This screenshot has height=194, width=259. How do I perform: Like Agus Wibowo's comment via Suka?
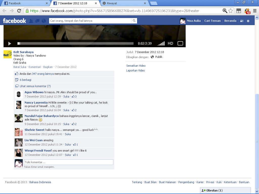tap(66, 96)
